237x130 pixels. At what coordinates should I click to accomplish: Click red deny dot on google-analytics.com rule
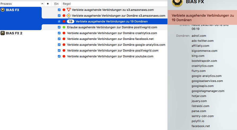click(64, 45)
